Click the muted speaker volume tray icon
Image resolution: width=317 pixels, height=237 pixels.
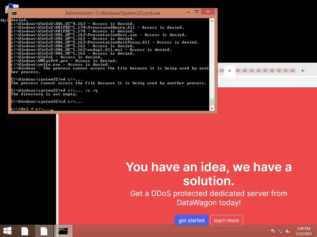[x=288, y=231]
